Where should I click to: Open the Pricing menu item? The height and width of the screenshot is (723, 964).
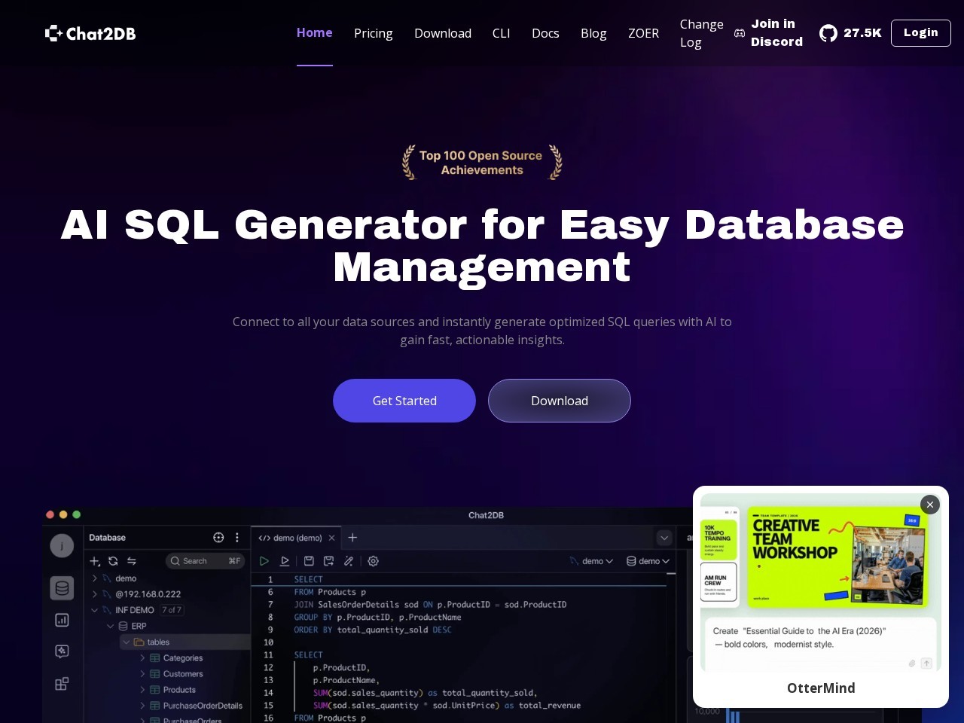coord(374,33)
